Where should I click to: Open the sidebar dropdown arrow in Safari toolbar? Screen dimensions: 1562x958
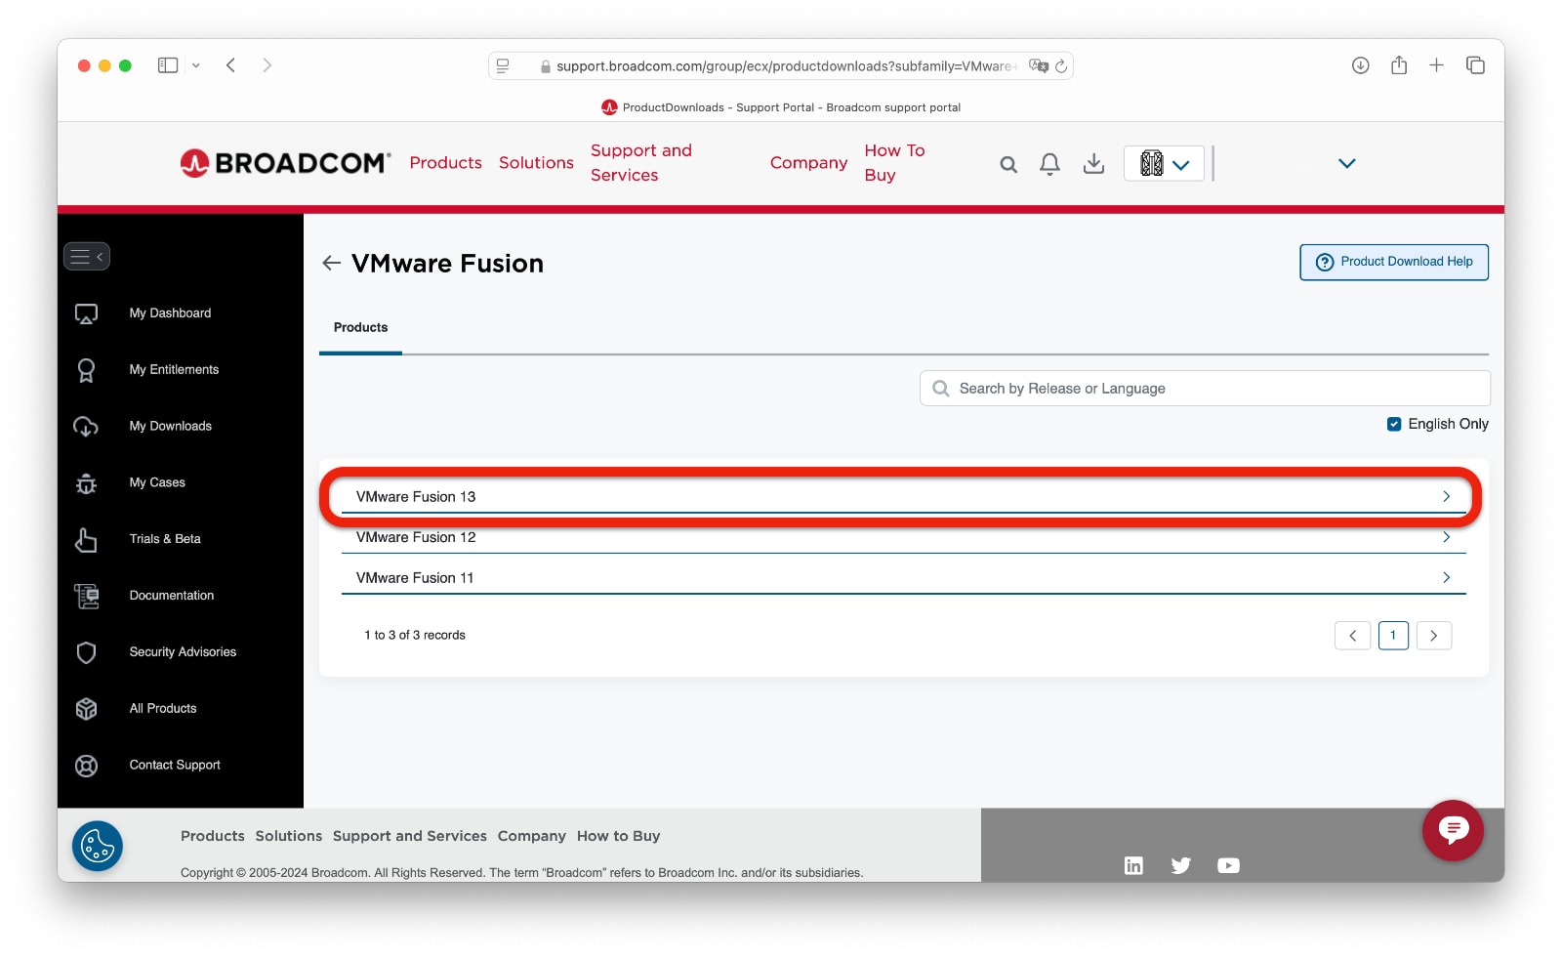196,65
